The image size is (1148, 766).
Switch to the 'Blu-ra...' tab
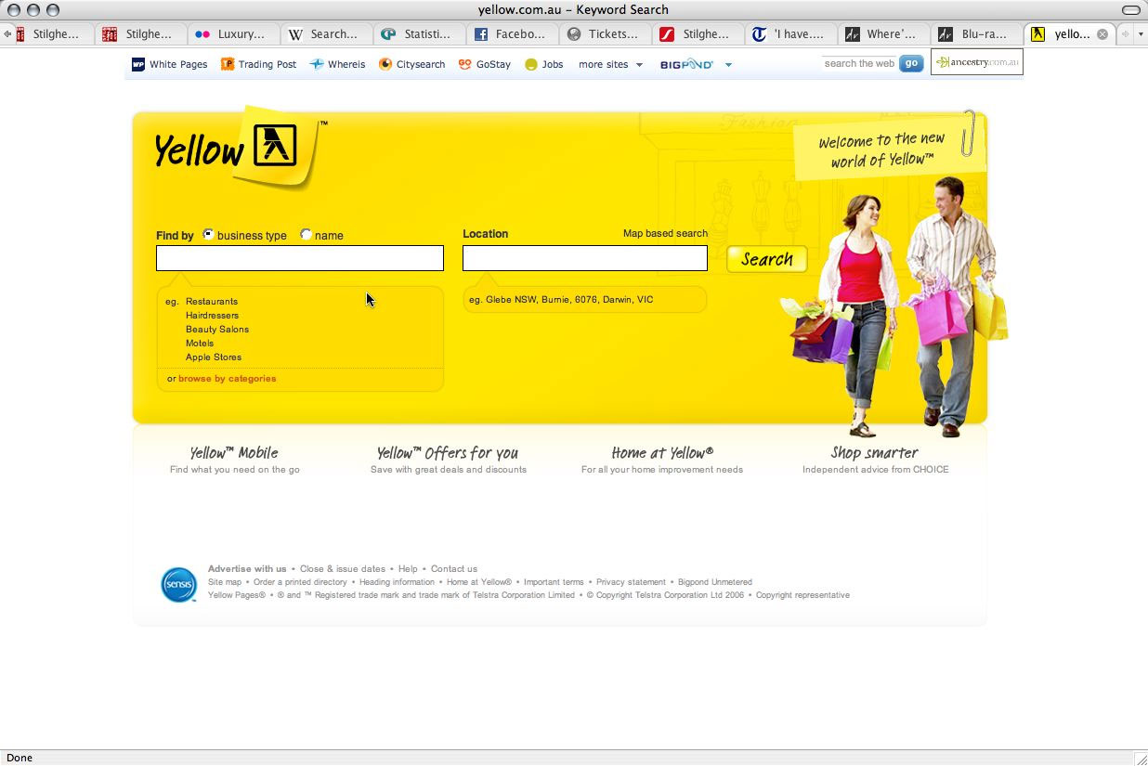977,34
